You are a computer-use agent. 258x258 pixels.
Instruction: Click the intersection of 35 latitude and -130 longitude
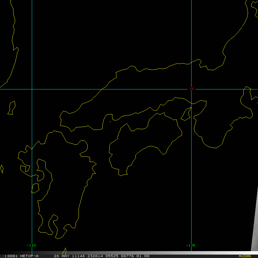coord(32,89)
